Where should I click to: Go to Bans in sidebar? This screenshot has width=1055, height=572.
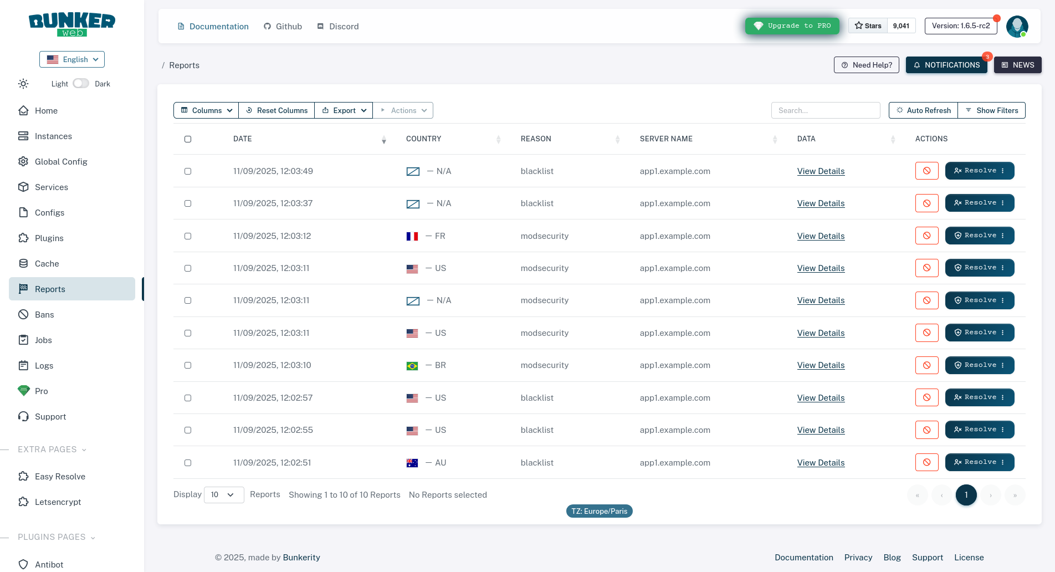pyautogui.click(x=44, y=315)
